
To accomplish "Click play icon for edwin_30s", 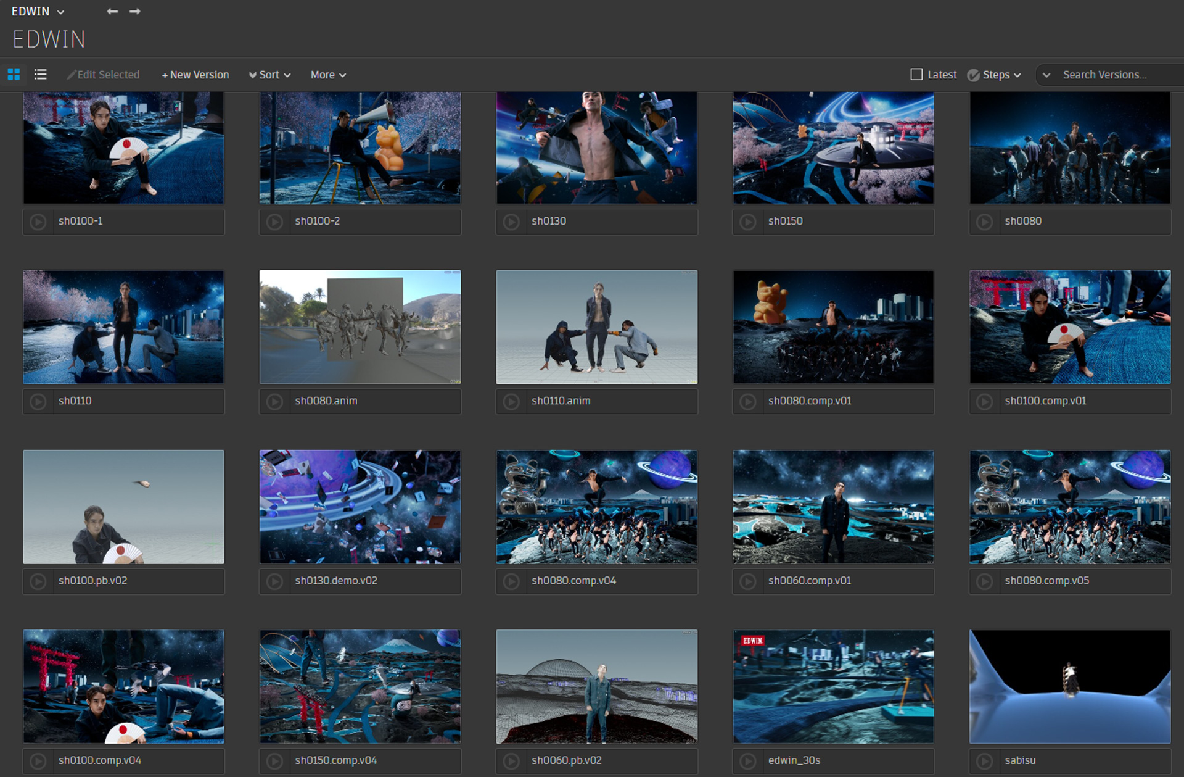I will 748,761.
